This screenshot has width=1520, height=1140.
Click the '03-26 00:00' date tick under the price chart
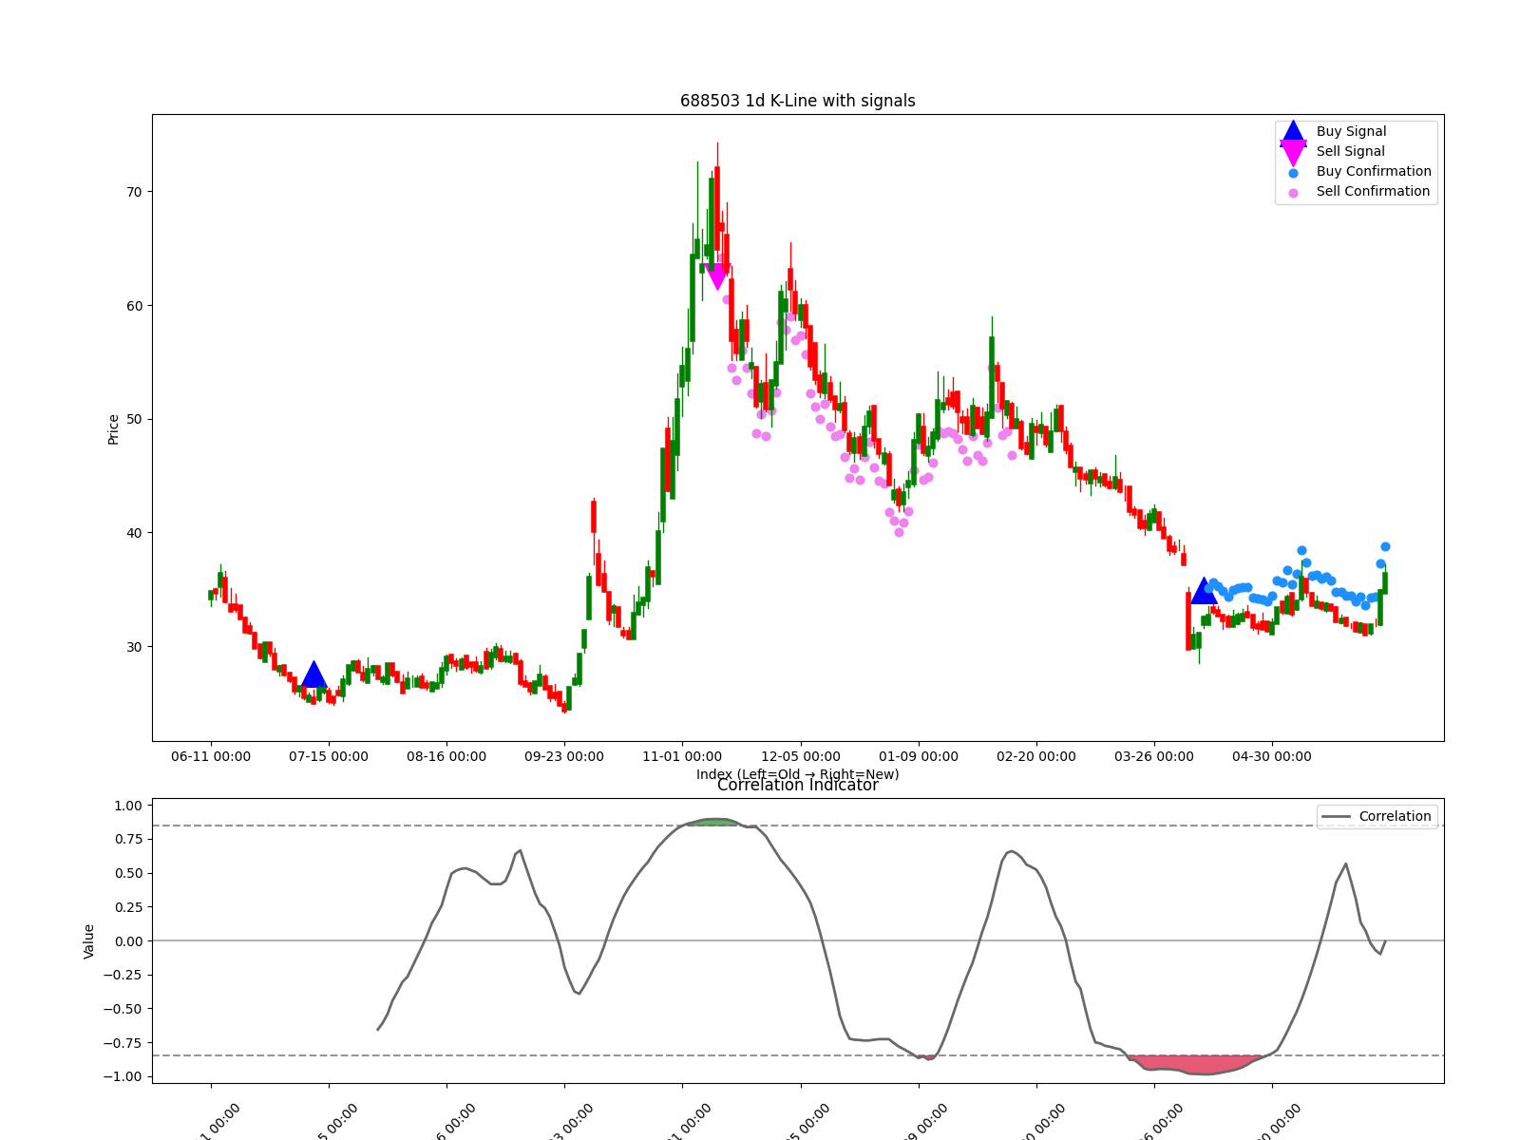[x=1154, y=757]
